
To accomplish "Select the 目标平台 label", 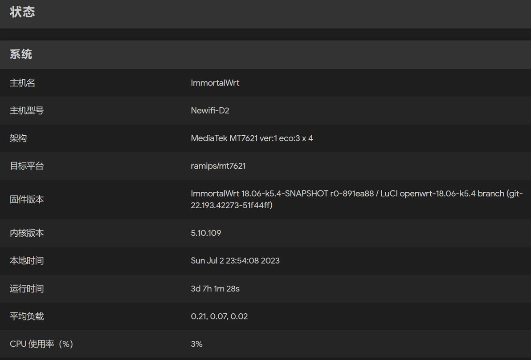I will point(27,166).
